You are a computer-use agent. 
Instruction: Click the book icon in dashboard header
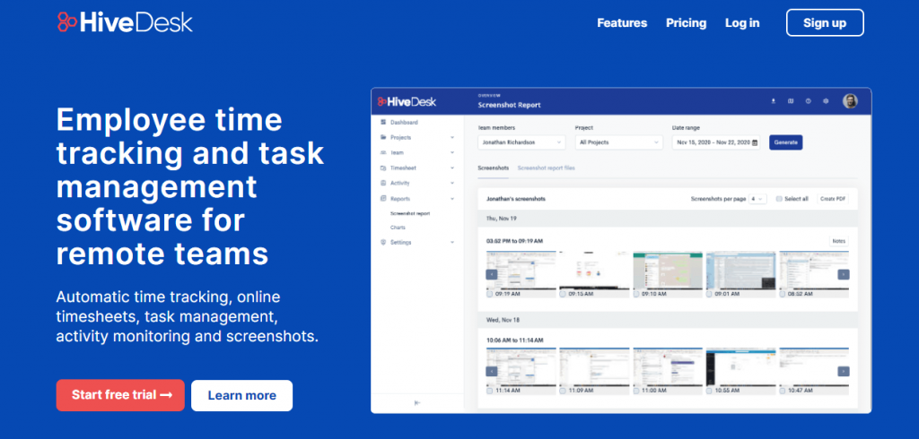791,101
